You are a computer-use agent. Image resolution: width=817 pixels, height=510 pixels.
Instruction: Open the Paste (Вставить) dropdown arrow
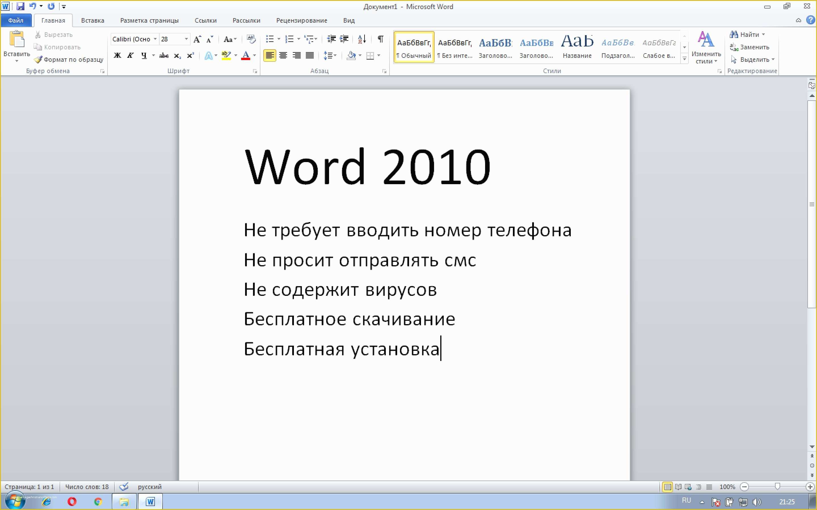pyautogui.click(x=16, y=61)
